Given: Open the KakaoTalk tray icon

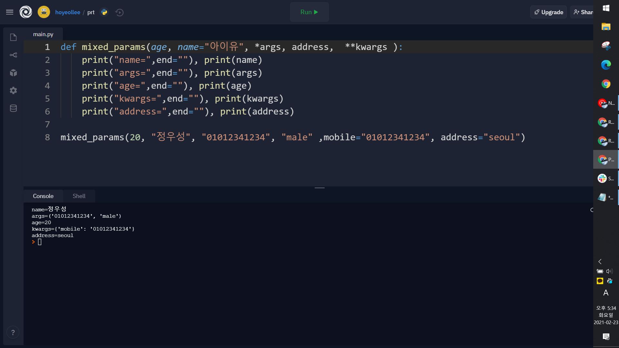Looking at the screenshot, I should coord(600,281).
